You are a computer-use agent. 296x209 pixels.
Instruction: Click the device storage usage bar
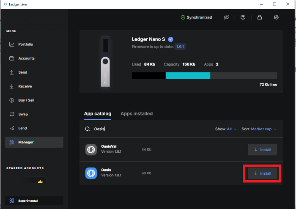click(x=204, y=76)
